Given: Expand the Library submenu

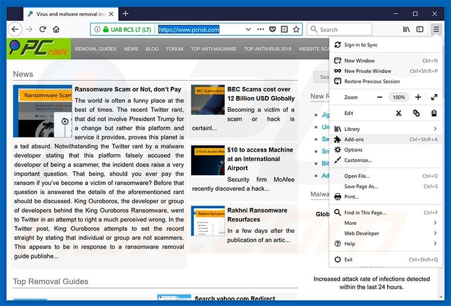Looking at the screenshot, I should (435, 129).
